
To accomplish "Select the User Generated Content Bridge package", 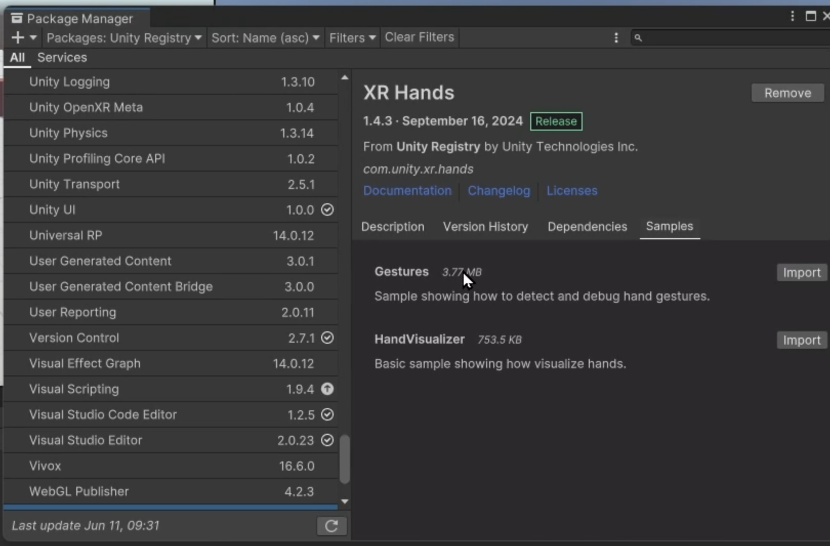I will coord(171,287).
